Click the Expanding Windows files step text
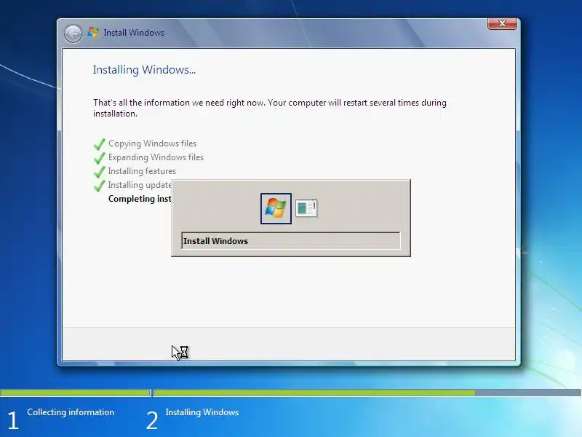The width and height of the screenshot is (582, 437). pos(156,157)
